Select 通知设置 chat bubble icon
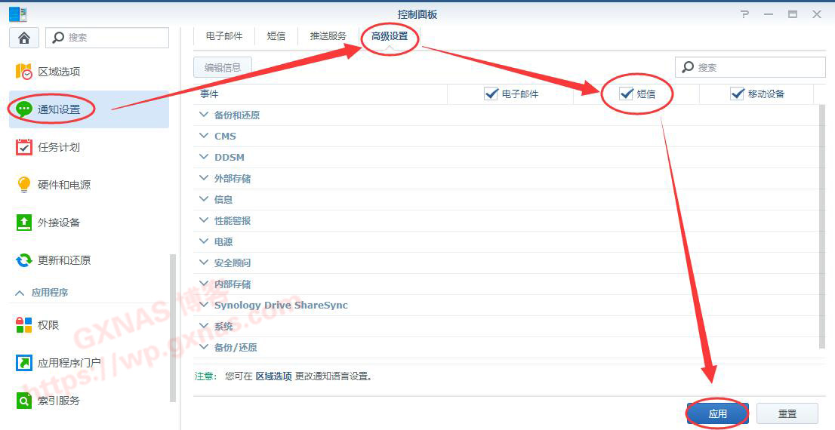Image resolution: width=835 pixels, height=430 pixels. [24, 109]
